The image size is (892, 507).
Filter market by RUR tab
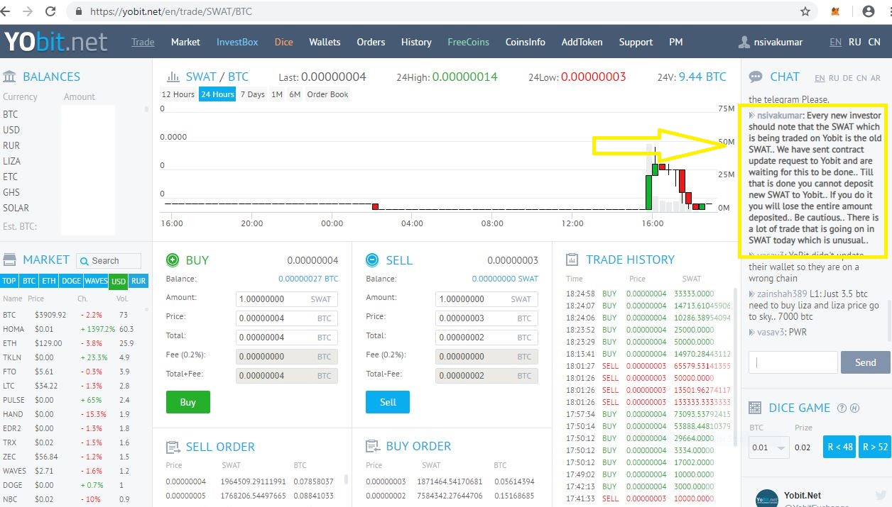click(x=138, y=281)
